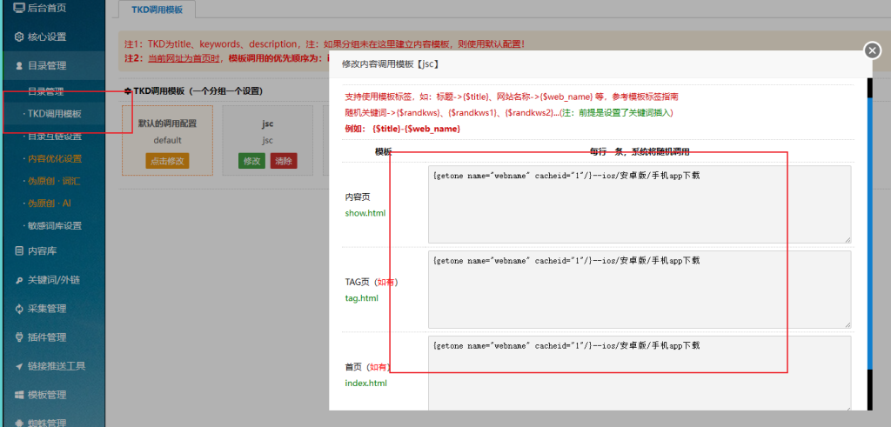Open 敏感词库设置 in the sidebar submenu
The image size is (891, 427).
click(54, 226)
